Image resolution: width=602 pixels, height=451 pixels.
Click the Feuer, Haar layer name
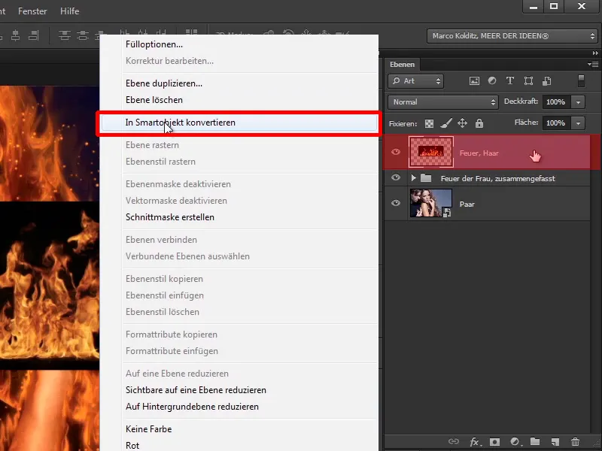479,153
